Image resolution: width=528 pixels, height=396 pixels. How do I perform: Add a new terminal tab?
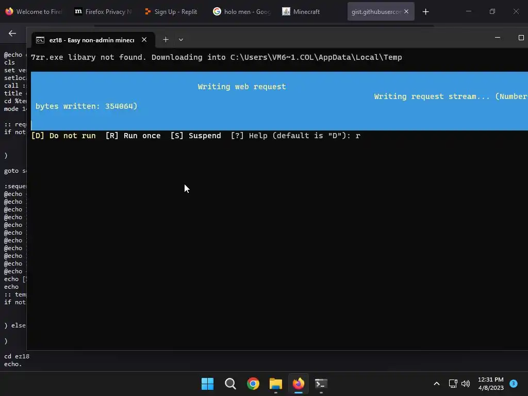click(x=166, y=40)
